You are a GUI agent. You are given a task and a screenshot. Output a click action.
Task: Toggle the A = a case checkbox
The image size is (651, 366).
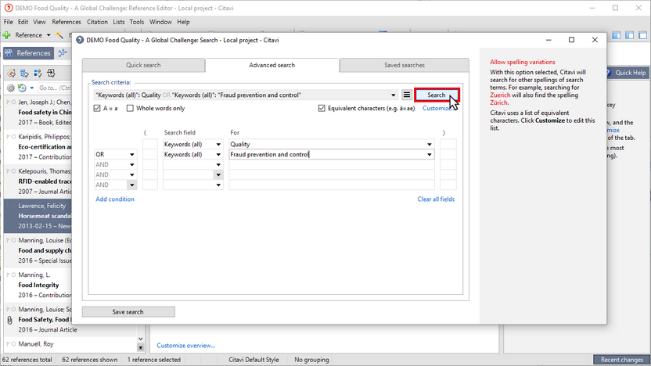tap(97, 108)
